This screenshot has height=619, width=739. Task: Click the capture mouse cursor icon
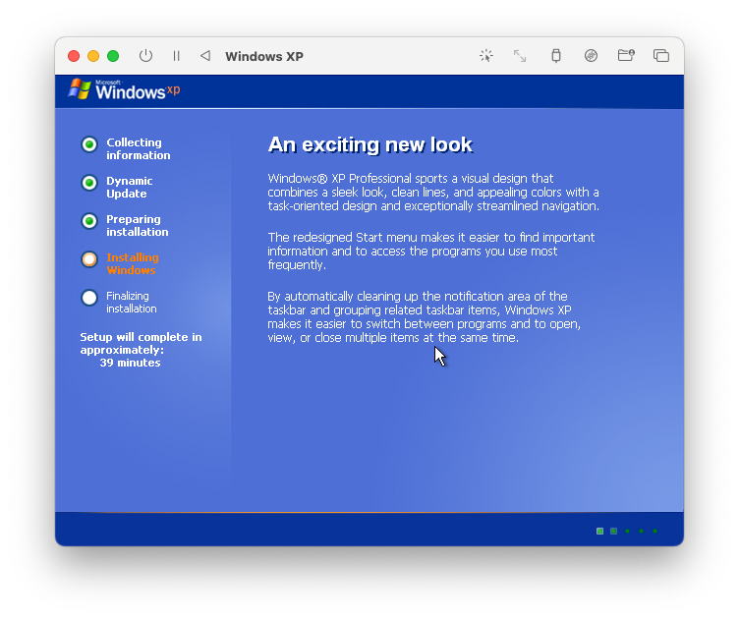pos(485,56)
